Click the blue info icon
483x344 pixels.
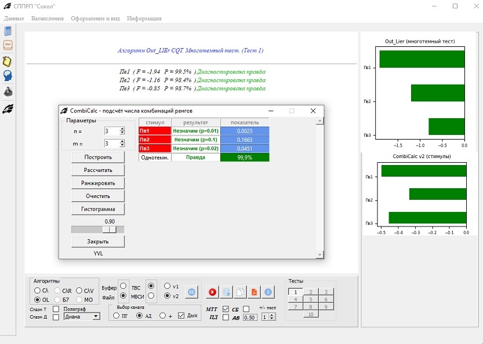268,292
